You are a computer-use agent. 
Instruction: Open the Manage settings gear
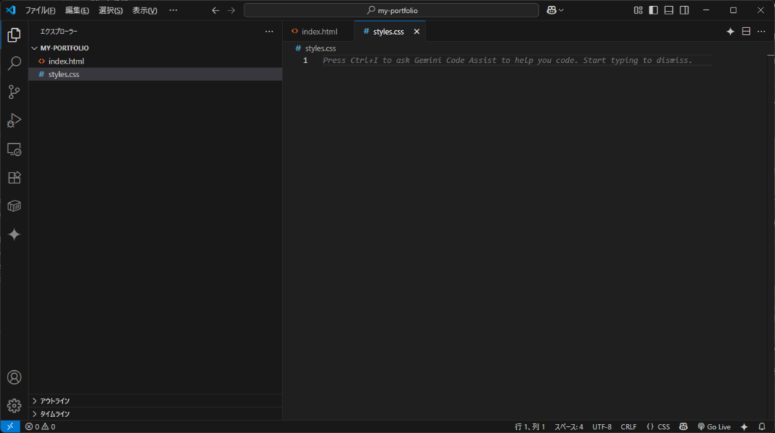point(14,406)
